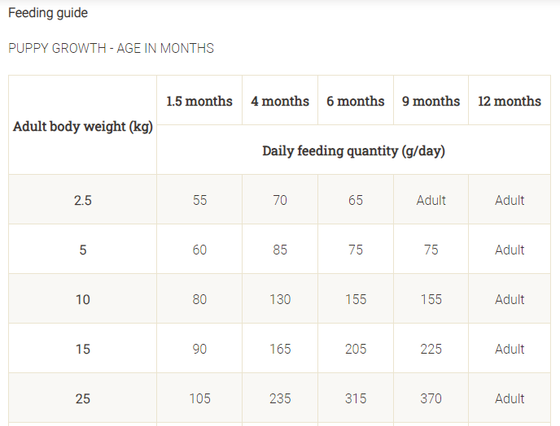The height and width of the screenshot is (426, 560).
Task: Click the 'Adult body weight (kg)' header cell
Action: tap(83, 126)
